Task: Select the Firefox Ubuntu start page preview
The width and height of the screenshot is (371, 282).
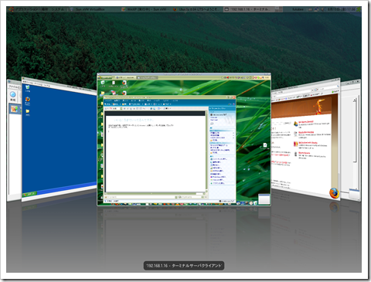Action: pos(305,139)
